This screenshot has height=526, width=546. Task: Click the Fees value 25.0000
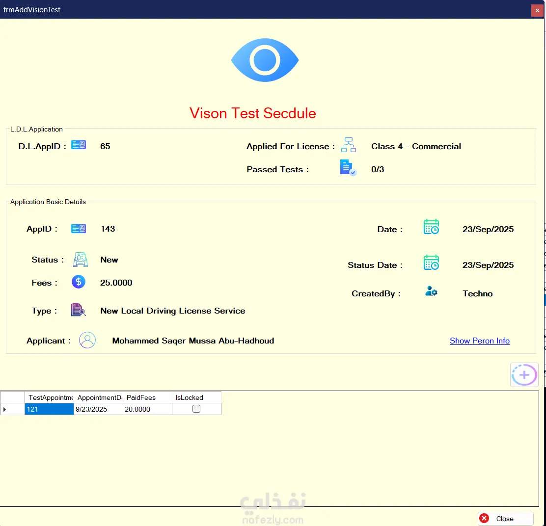click(116, 283)
